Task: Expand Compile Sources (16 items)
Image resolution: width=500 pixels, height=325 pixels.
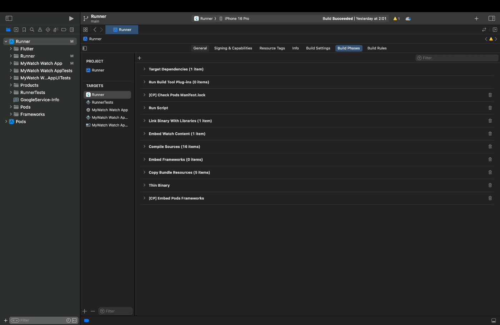Action: pos(144,147)
